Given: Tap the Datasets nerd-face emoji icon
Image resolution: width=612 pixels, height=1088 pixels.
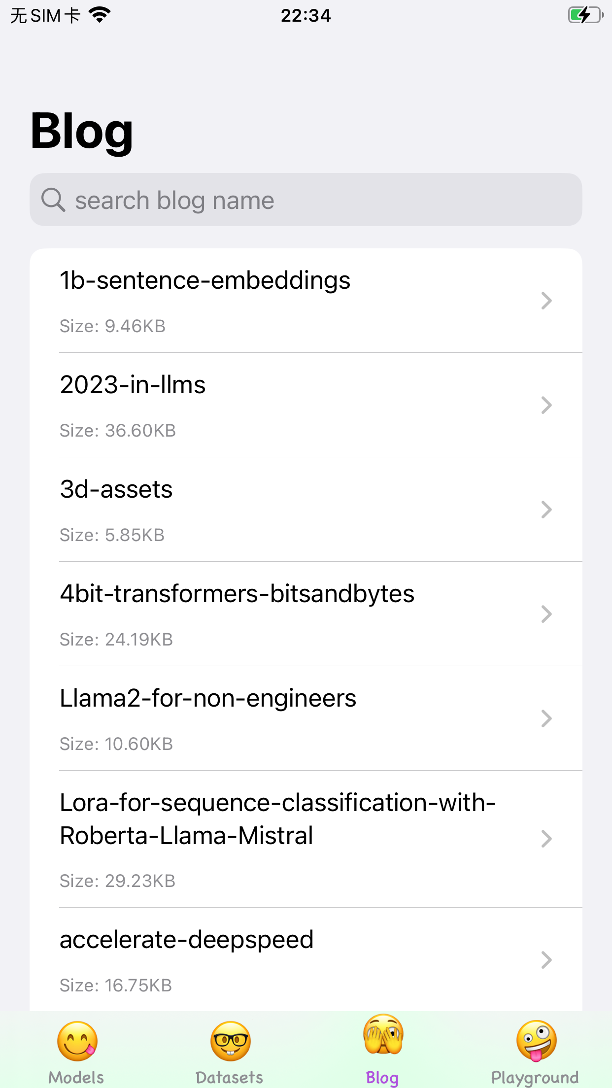Looking at the screenshot, I should [230, 1041].
